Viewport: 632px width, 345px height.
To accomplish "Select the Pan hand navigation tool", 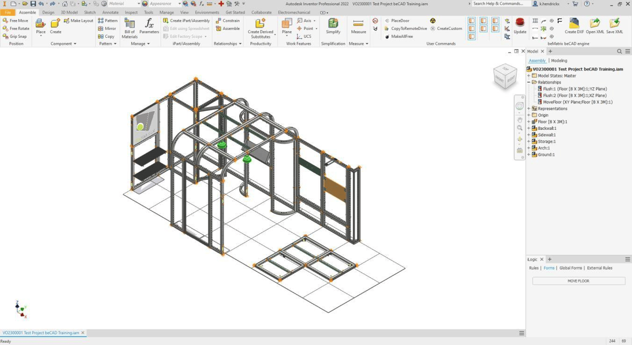I will [520, 120].
